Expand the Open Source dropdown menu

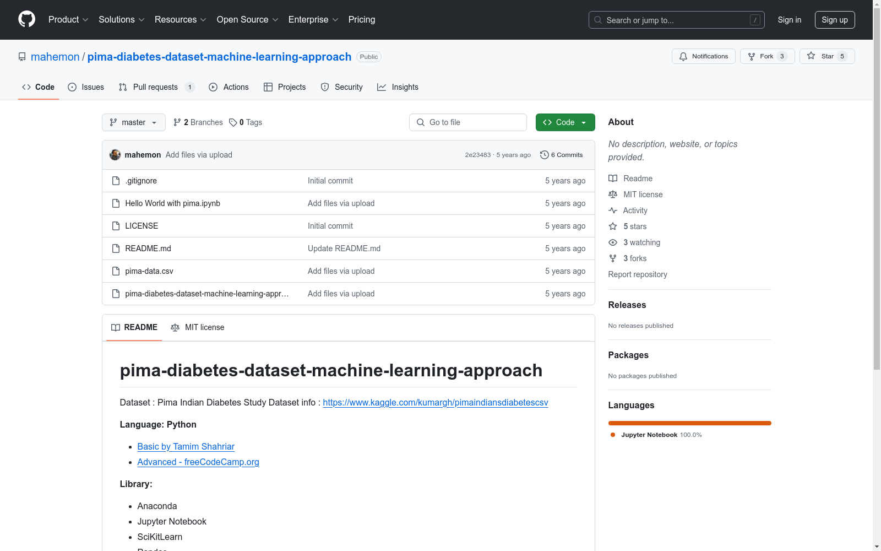point(248,19)
